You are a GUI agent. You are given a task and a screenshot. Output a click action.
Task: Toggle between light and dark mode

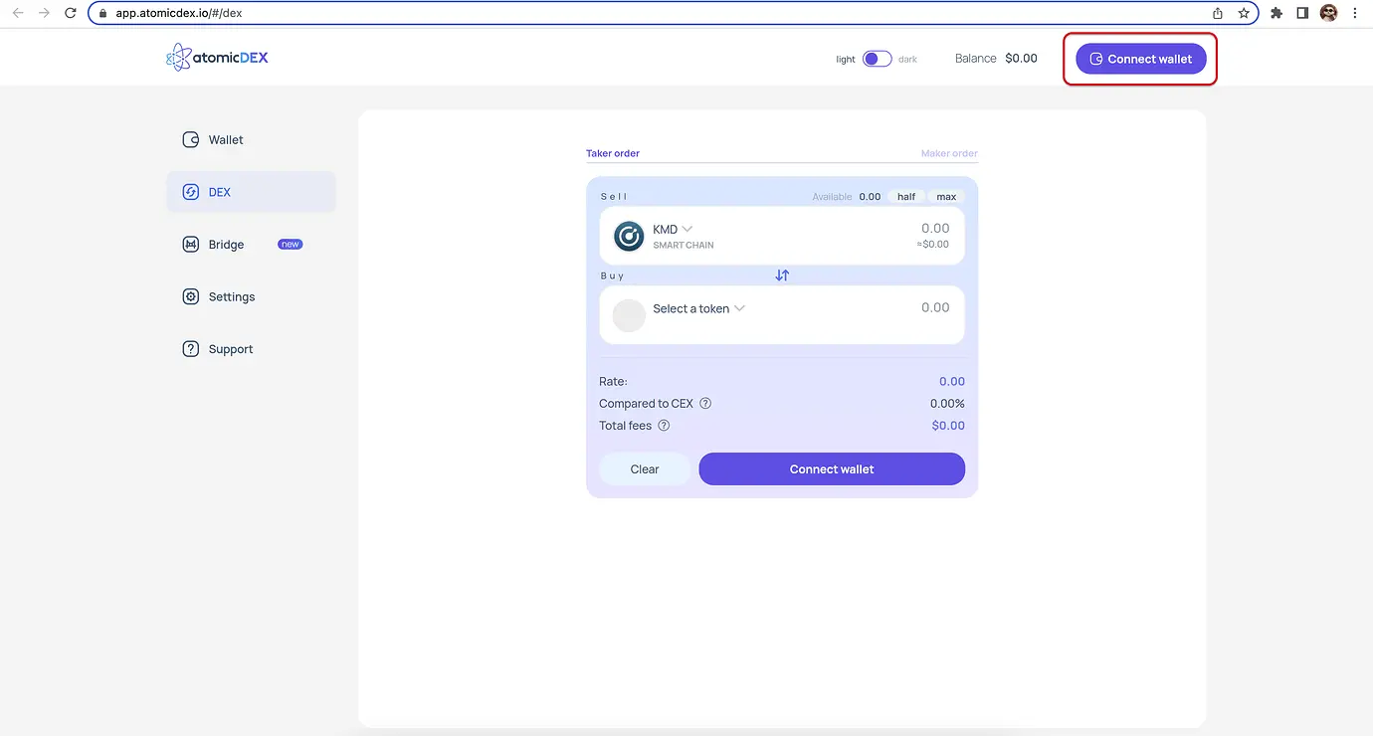pos(877,58)
